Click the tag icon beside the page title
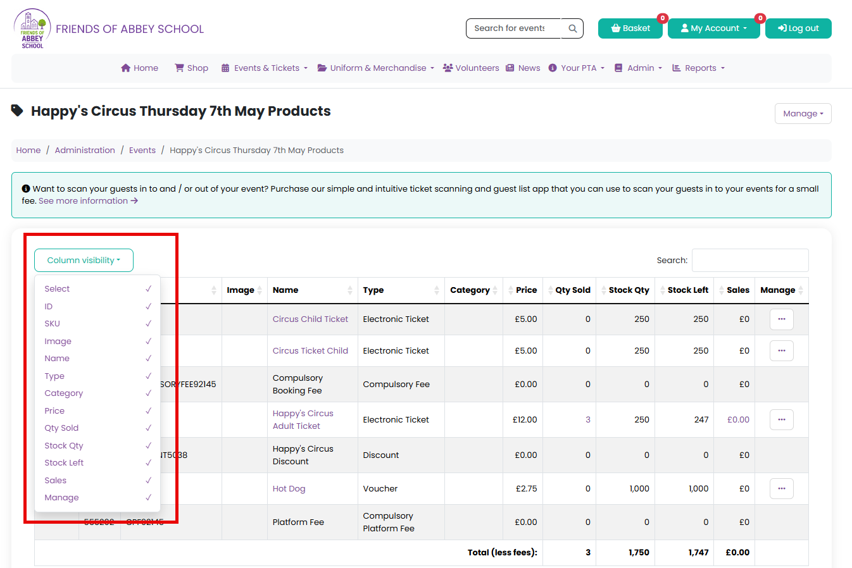This screenshot has height=568, width=852. [18, 111]
